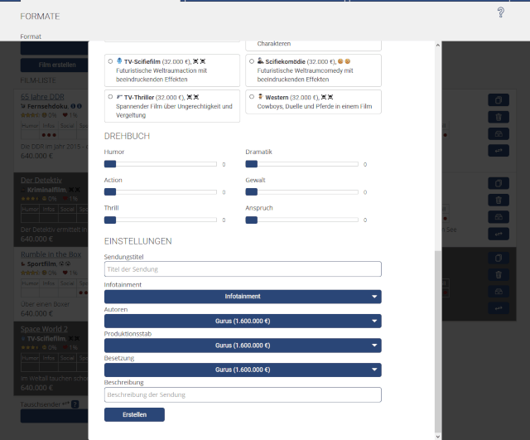This screenshot has width=530, height=440.
Task: Click the Scifiekomödie character icon
Action: point(260,60)
